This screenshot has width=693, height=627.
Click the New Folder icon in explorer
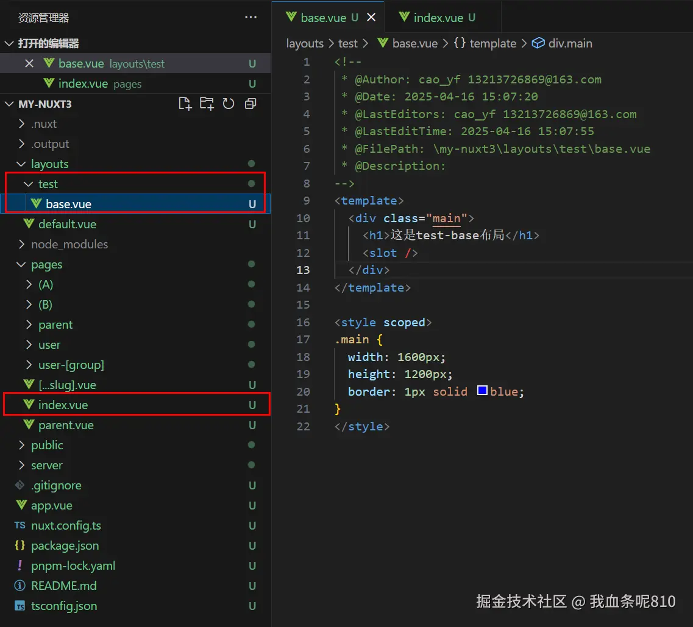(x=207, y=103)
